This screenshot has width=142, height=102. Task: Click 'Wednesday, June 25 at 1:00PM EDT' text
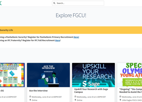pos(91,97)
